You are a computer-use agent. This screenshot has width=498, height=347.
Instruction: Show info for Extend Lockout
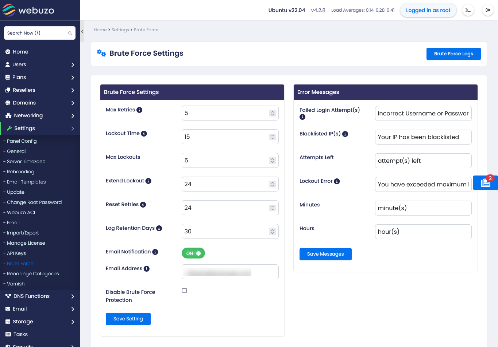click(148, 181)
